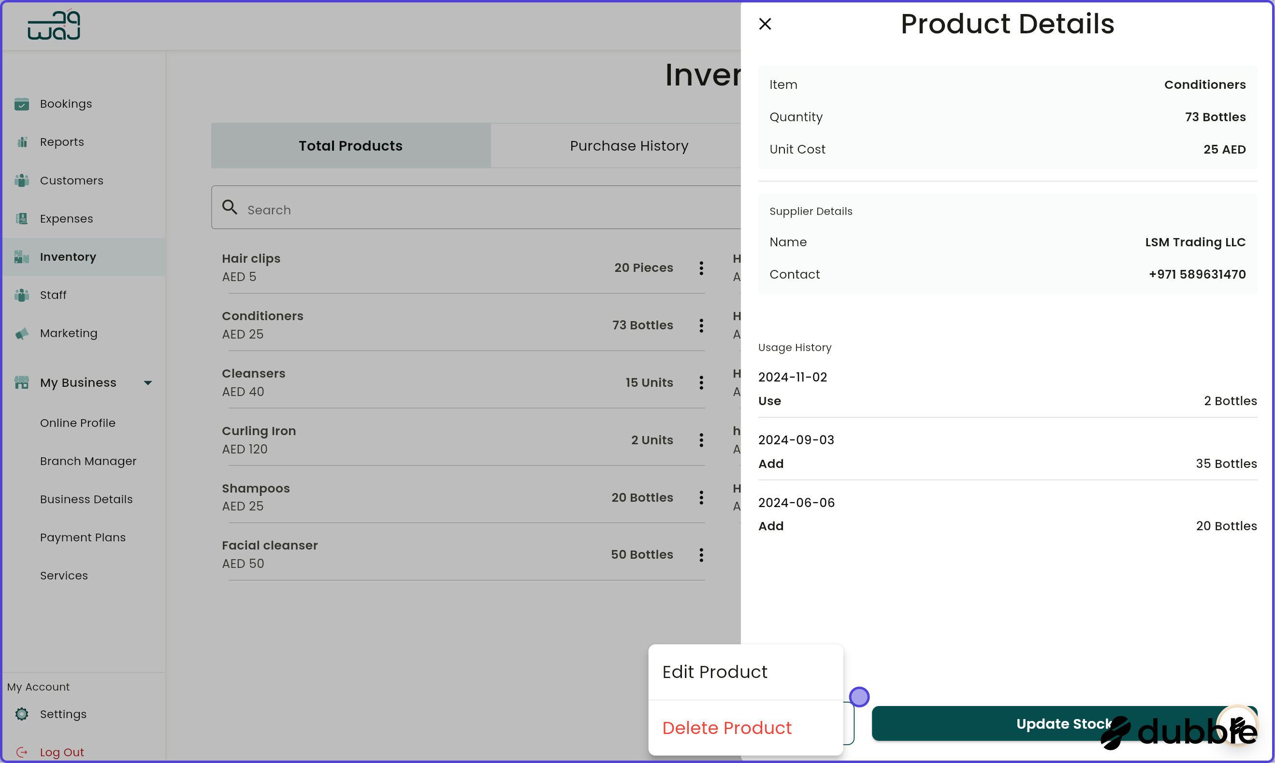Select the Inventory sidebar icon

[22, 256]
